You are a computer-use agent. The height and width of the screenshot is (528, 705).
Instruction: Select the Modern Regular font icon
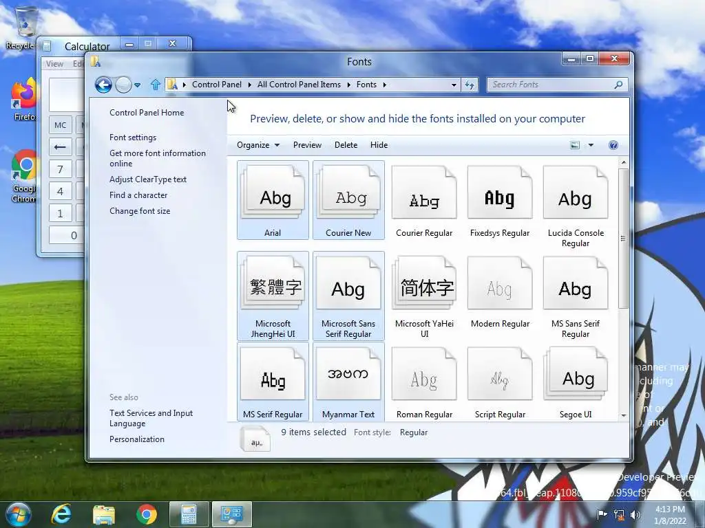click(x=500, y=283)
